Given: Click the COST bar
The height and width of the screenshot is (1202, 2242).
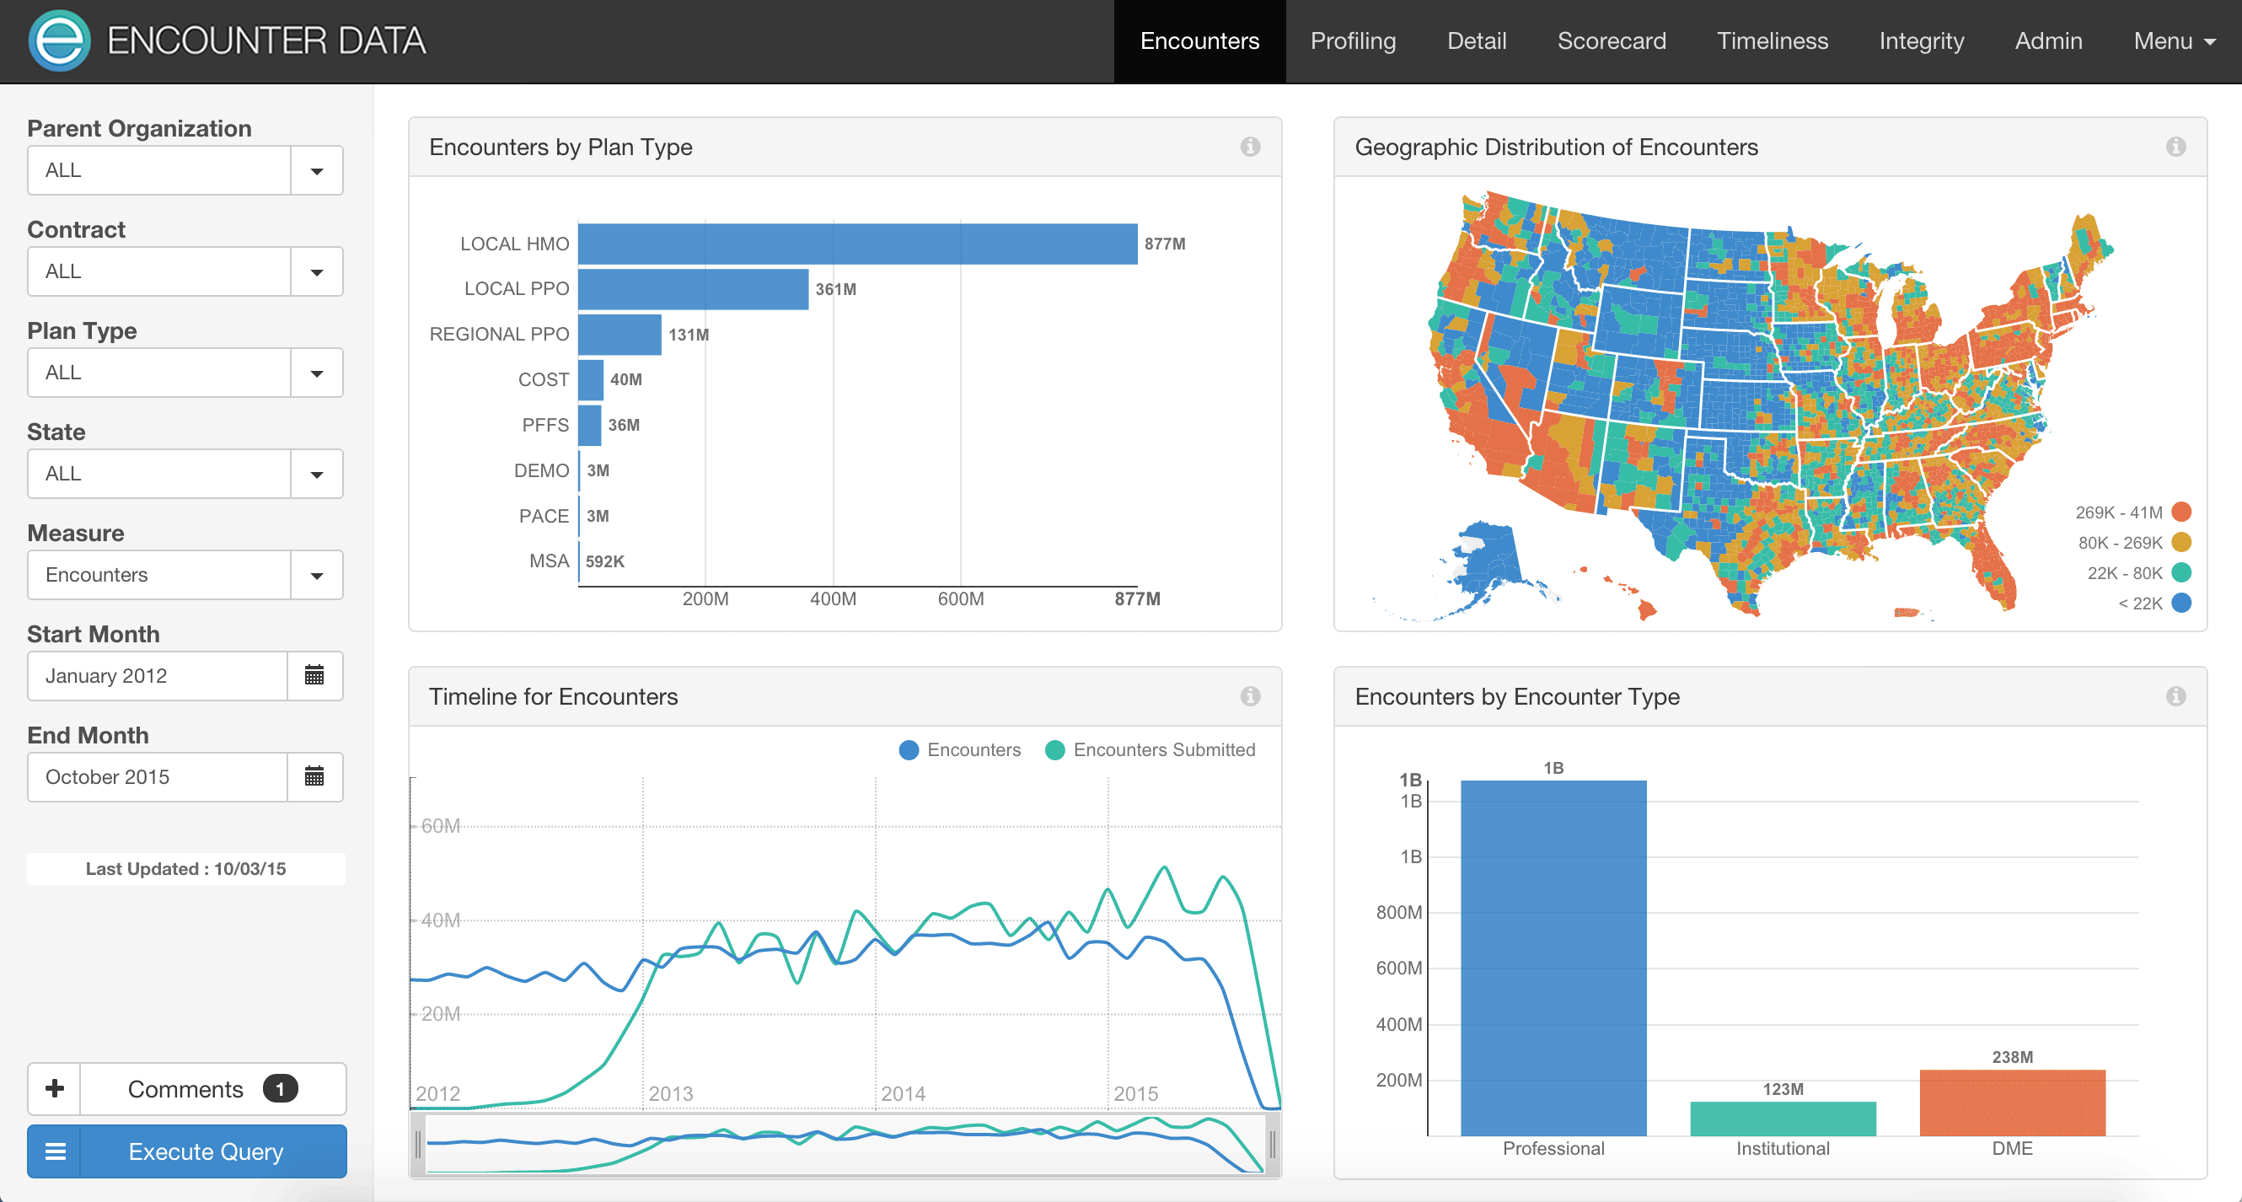Looking at the screenshot, I should 590,379.
